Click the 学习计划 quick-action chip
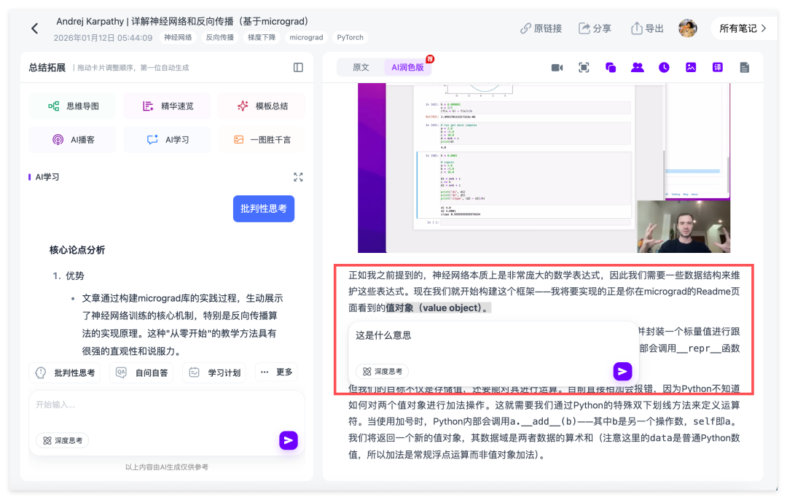This screenshot has height=500, width=787. pos(214,372)
